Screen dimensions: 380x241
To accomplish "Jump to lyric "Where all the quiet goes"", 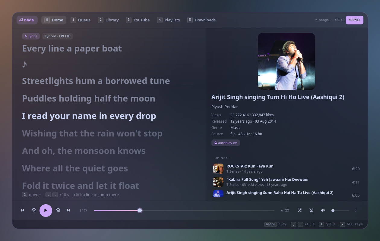I will (x=75, y=168).
